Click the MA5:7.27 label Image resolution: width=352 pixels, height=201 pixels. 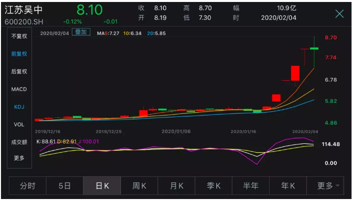click(108, 33)
